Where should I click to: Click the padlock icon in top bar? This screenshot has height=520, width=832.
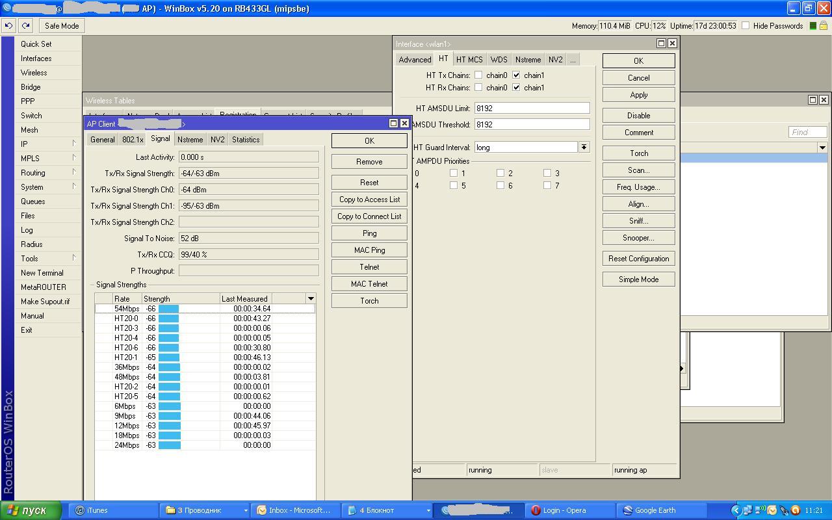pyautogui.click(x=824, y=26)
